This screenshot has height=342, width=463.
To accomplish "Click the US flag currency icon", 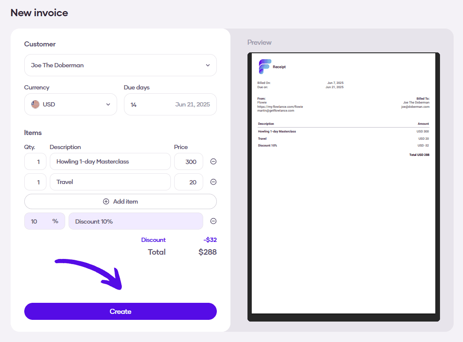I will [x=35, y=104].
